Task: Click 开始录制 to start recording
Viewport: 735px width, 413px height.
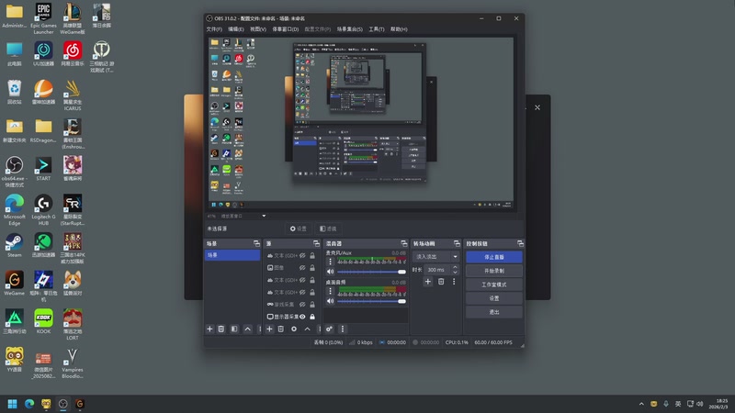Action: 494,271
